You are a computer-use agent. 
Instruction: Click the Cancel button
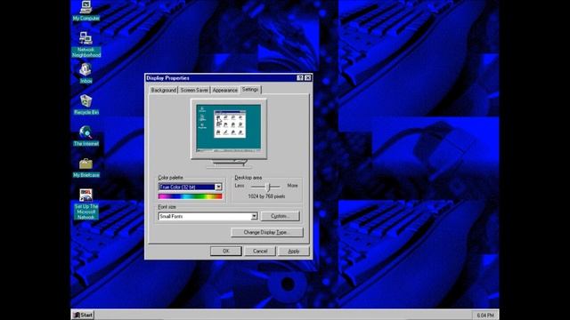260,251
